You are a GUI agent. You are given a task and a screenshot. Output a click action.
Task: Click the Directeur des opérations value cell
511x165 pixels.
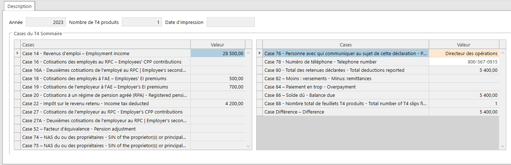(x=464, y=53)
